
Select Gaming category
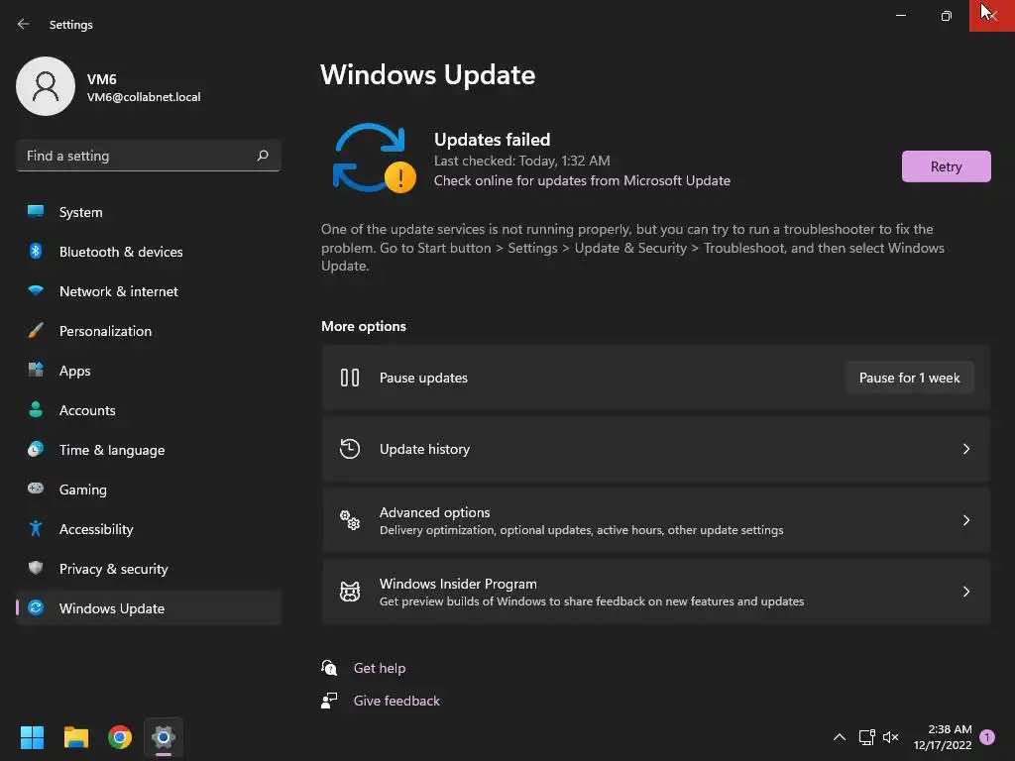pos(149,489)
